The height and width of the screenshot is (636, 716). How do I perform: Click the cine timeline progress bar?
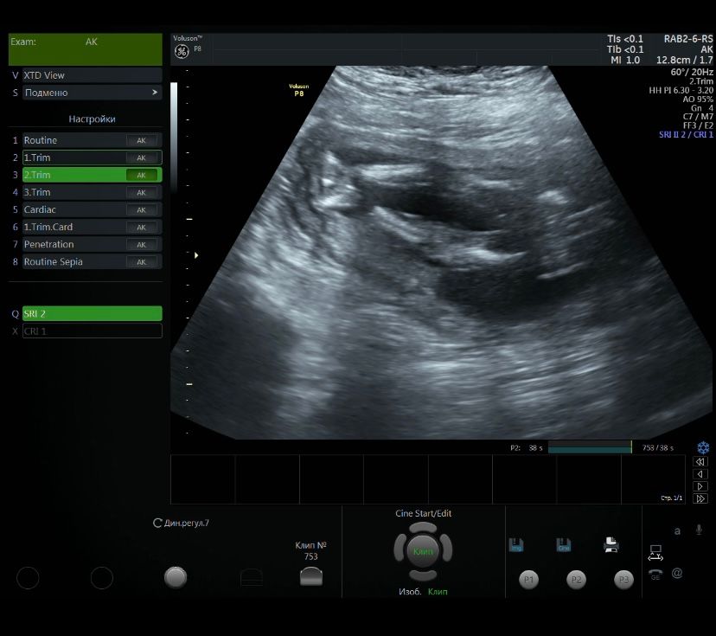pos(590,448)
